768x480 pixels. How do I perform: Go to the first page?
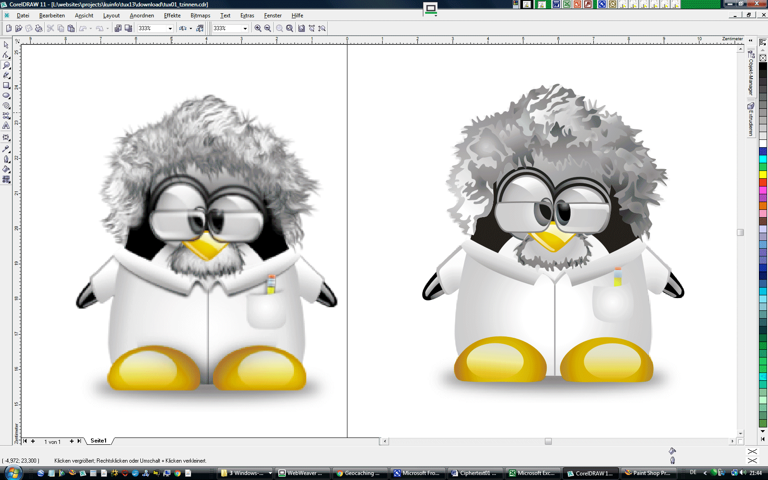(x=25, y=441)
